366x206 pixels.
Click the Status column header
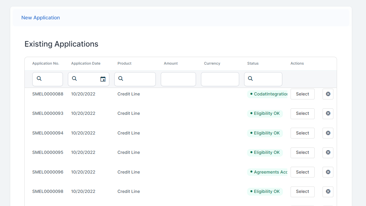(x=253, y=63)
